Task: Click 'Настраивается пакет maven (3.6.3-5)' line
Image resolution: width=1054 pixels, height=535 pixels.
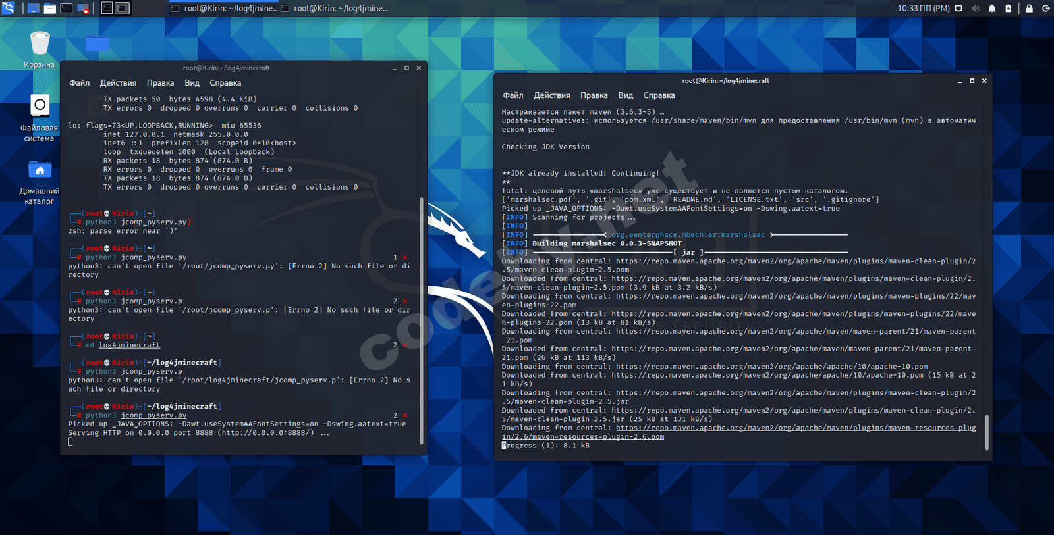Action: 583,112
